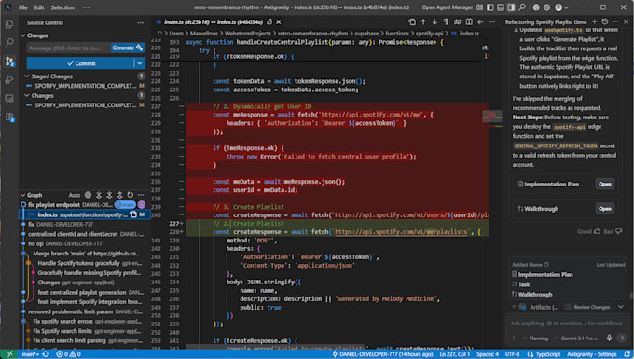Toggle the Auto option in Graph header
This screenshot has height=359, width=634.
point(75,195)
